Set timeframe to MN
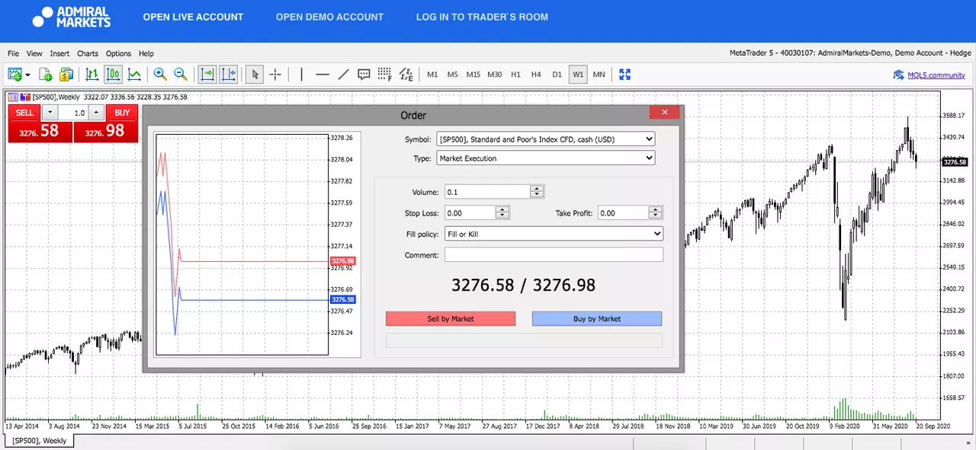The width and height of the screenshot is (976, 450). coord(599,75)
